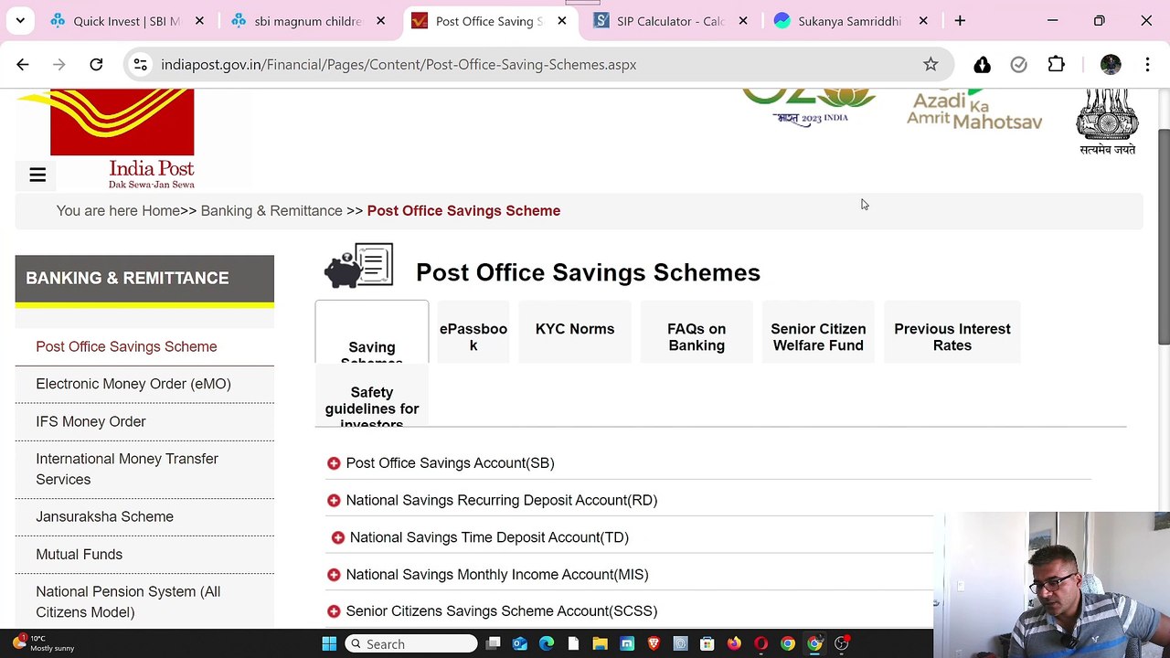The image size is (1170, 658).
Task: Click the Satyamev Jayate national emblem
Action: [1107, 122]
